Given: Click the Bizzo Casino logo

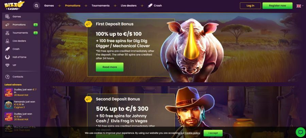Looking at the screenshot, I should coord(14,6).
